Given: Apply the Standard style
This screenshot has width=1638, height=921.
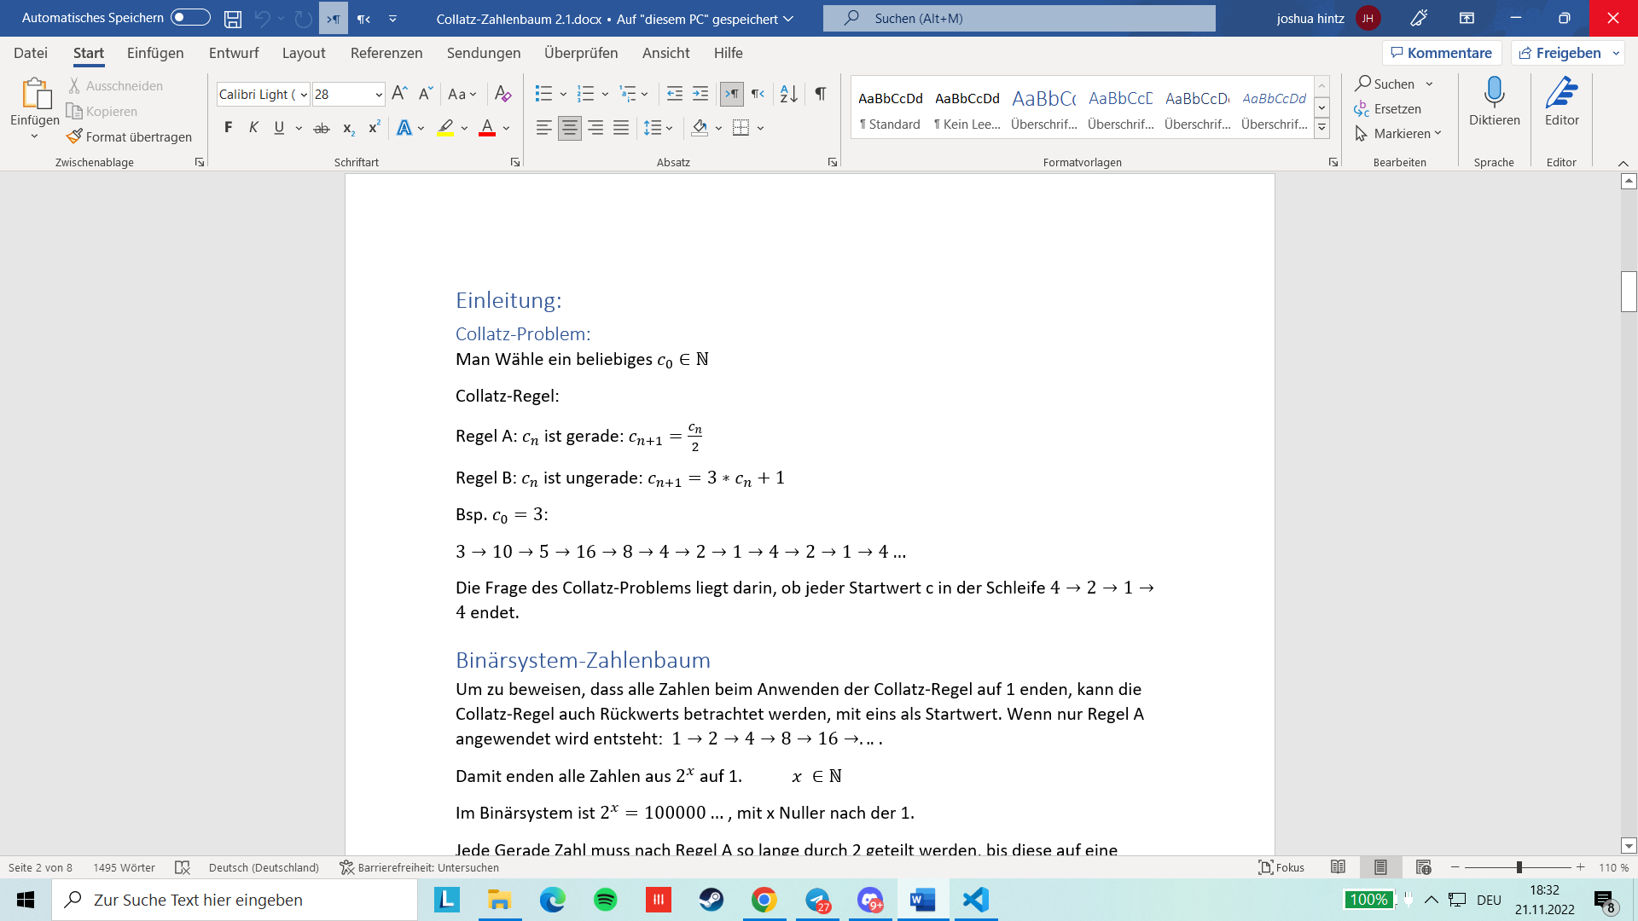Looking at the screenshot, I should tap(890, 109).
